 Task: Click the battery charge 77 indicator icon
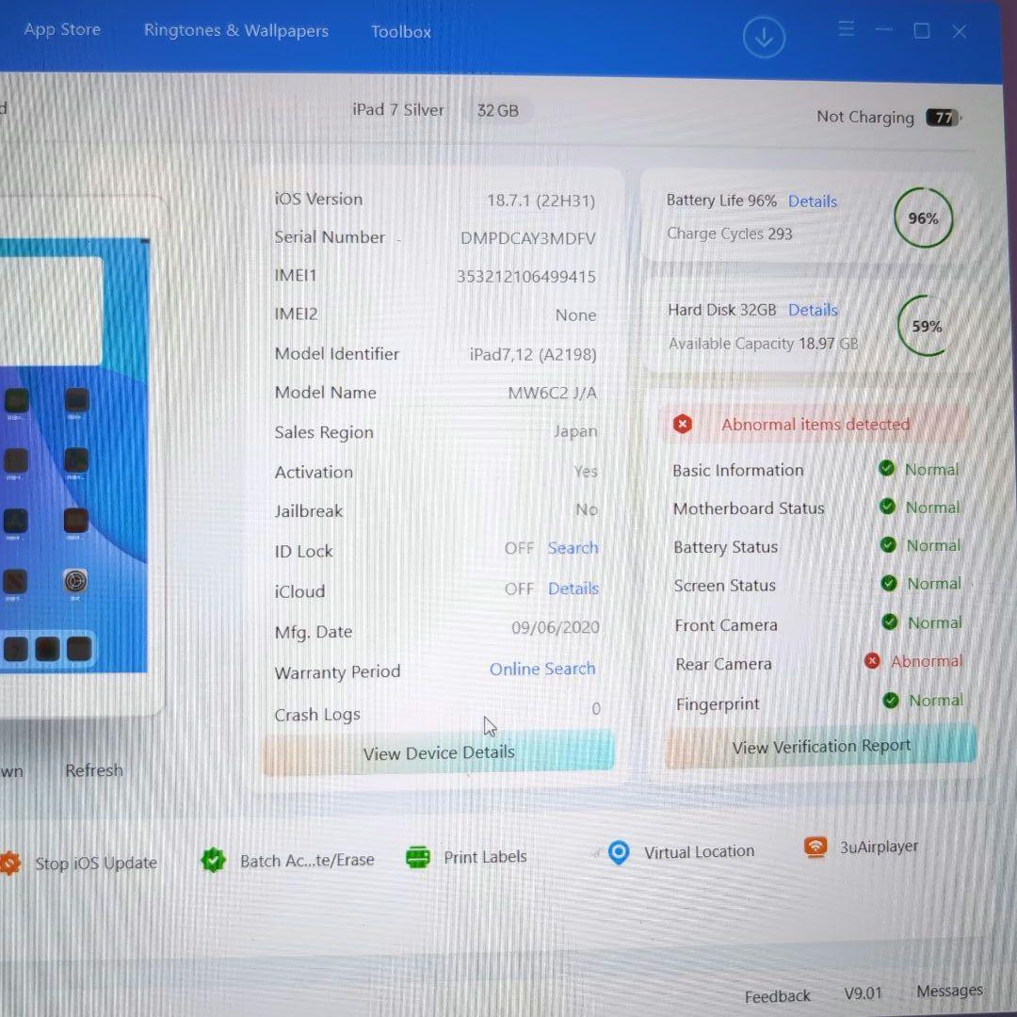(943, 118)
